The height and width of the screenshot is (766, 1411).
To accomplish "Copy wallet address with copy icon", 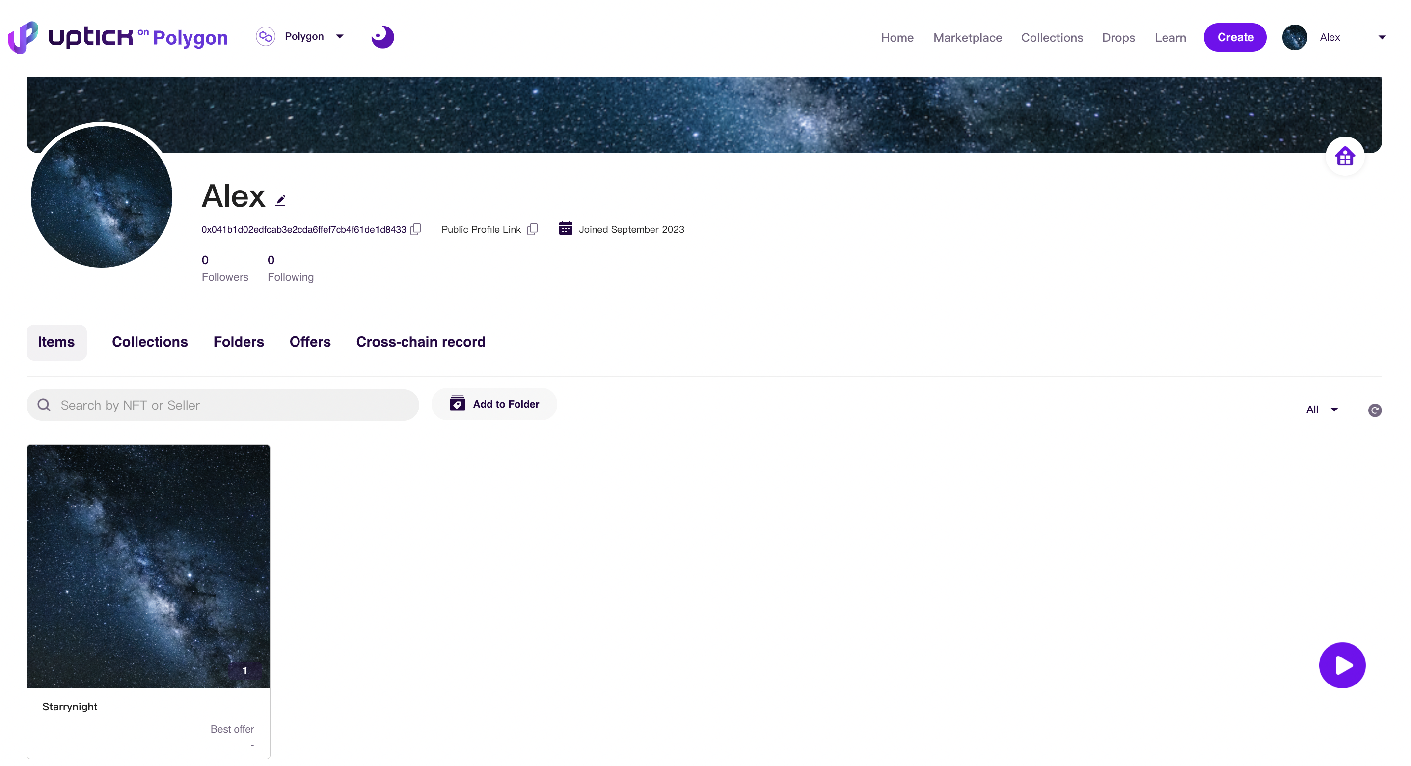I will pos(416,229).
